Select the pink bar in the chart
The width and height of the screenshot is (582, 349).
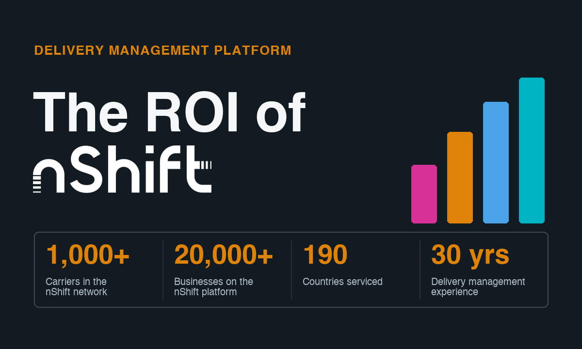click(424, 194)
